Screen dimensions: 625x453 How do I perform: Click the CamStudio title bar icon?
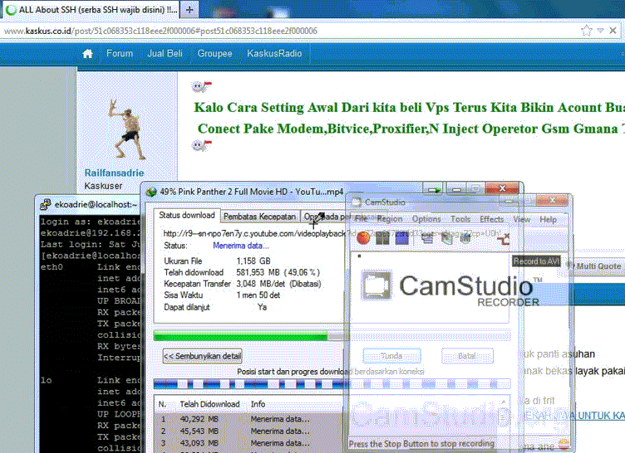(x=356, y=202)
